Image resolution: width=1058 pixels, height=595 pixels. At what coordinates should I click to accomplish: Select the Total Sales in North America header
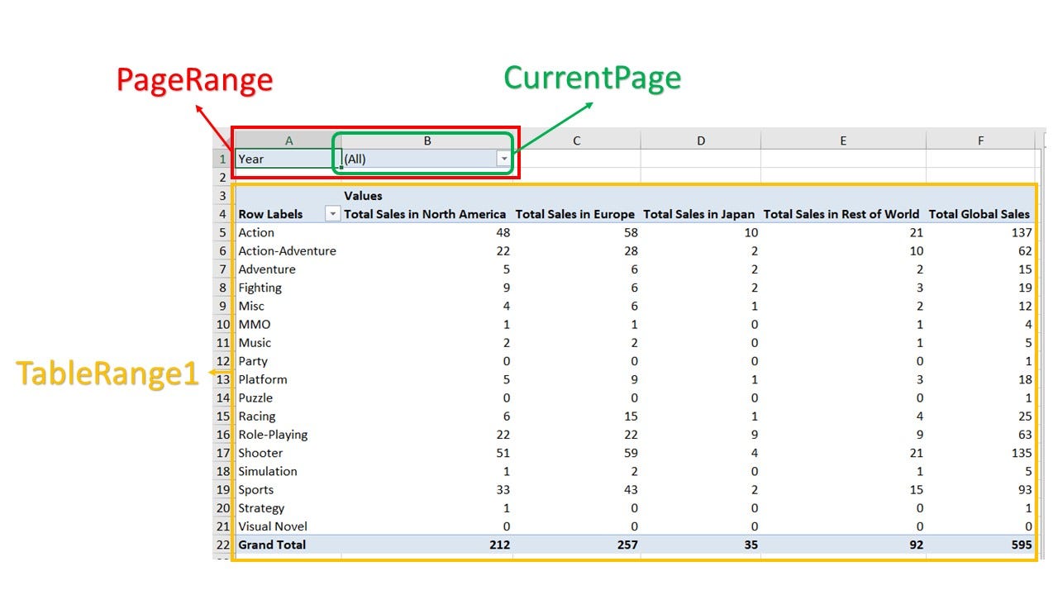point(425,213)
